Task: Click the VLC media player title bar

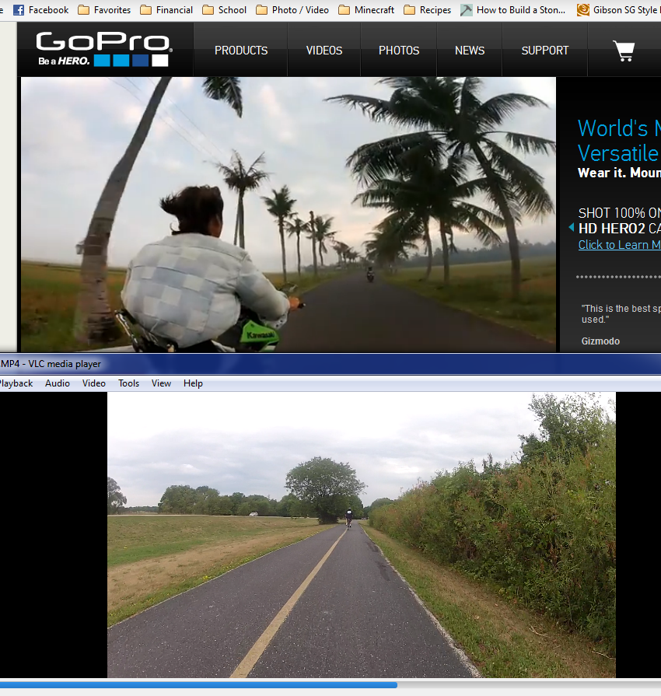Action: point(330,364)
